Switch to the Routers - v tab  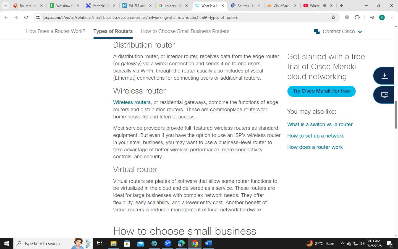(28, 6)
